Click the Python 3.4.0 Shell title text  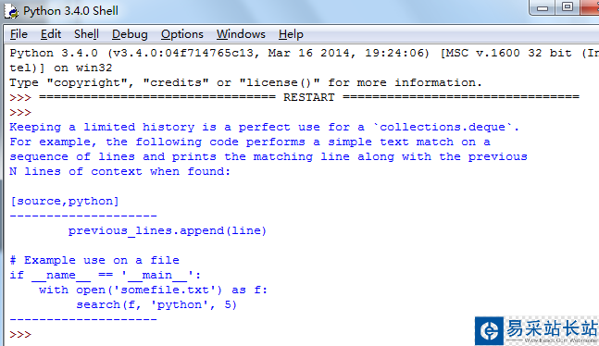tap(70, 11)
